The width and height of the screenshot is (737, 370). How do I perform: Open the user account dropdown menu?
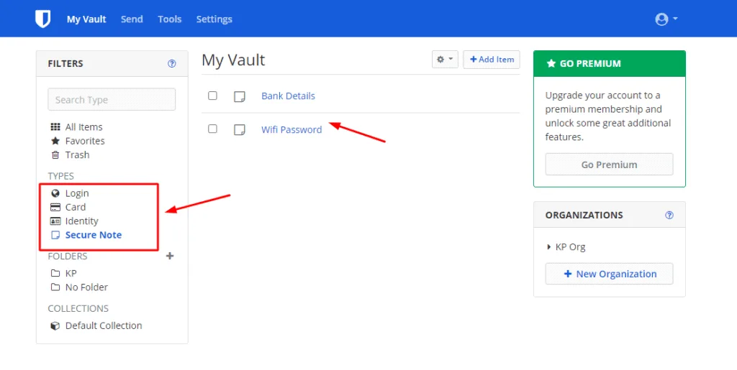tap(666, 19)
